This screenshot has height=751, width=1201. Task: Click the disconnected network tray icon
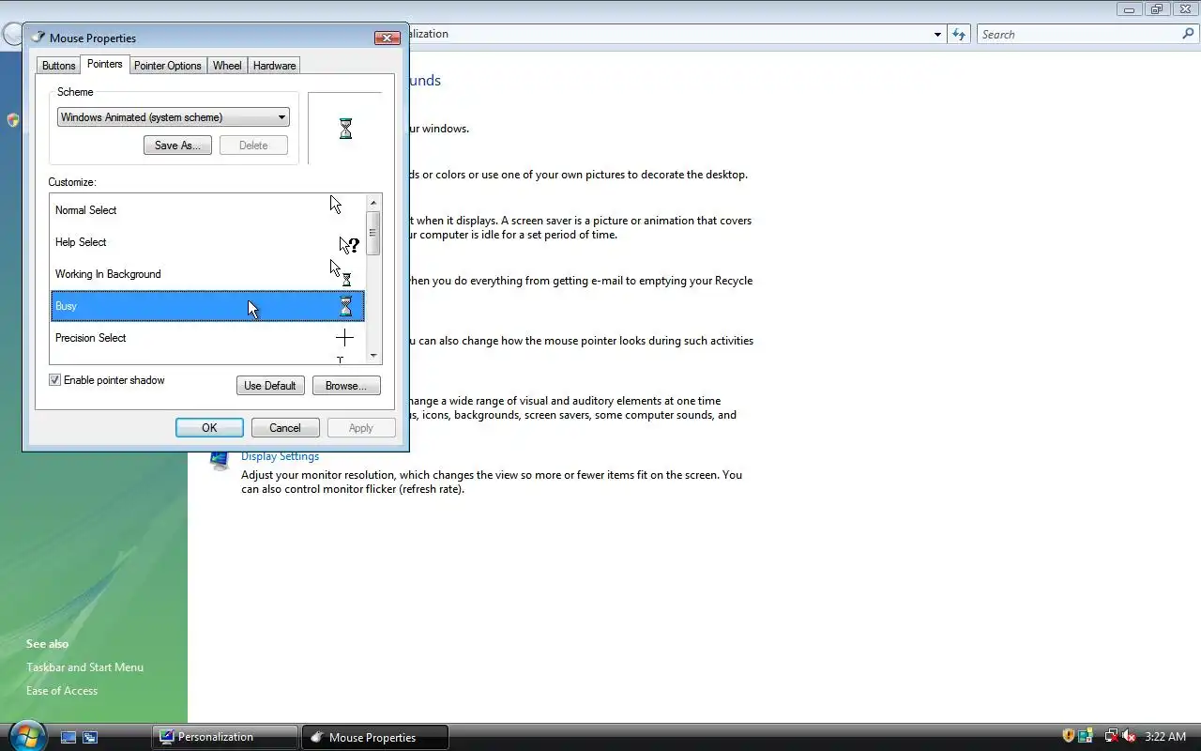(1111, 736)
